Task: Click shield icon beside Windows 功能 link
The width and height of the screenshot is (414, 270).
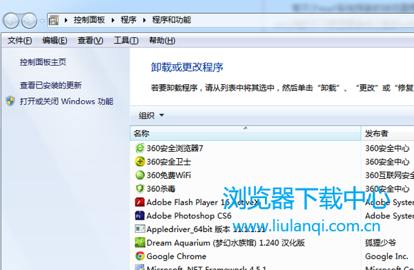Action: (x=10, y=101)
